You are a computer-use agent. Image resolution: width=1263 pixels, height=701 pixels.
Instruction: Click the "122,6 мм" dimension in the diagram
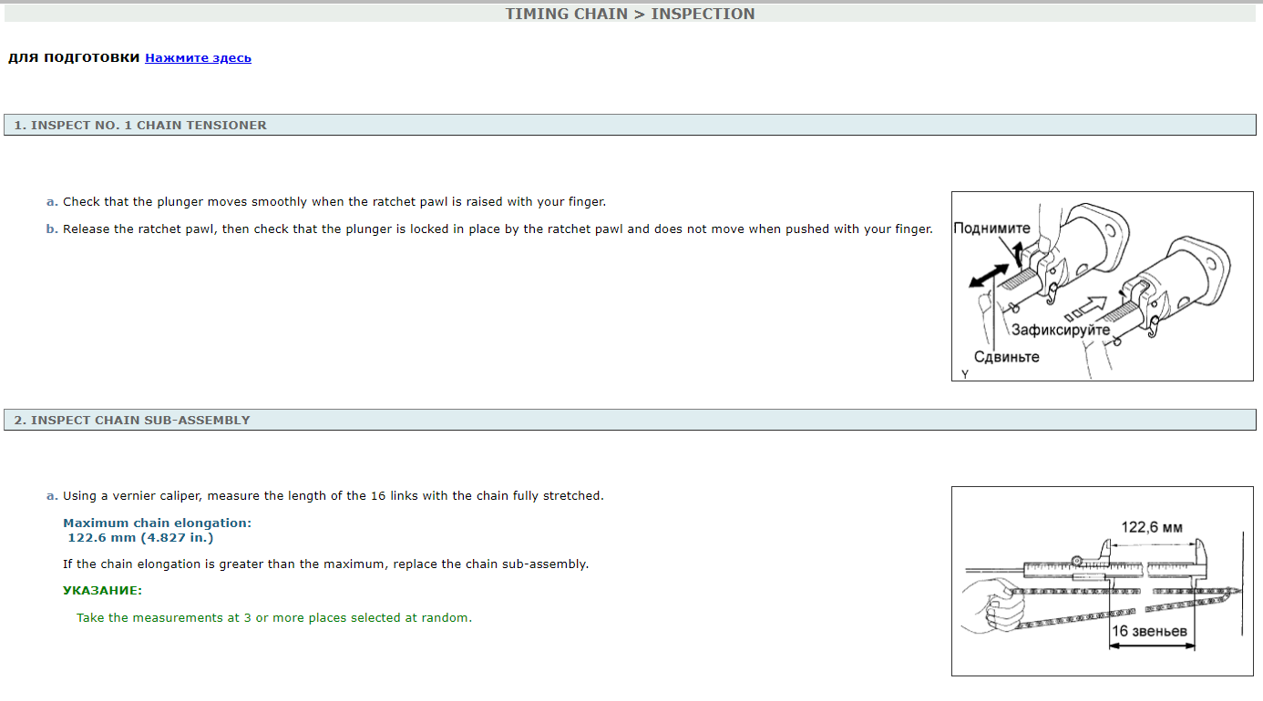pyautogui.click(x=1151, y=527)
